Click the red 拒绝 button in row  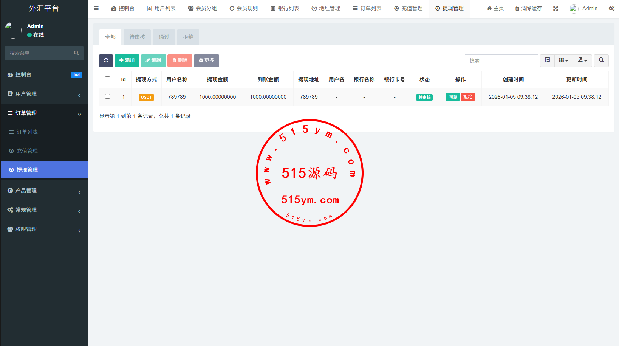[x=468, y=97]
